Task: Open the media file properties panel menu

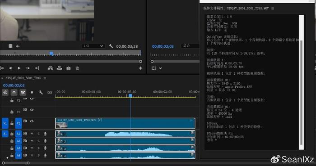Action: (273, 9)
